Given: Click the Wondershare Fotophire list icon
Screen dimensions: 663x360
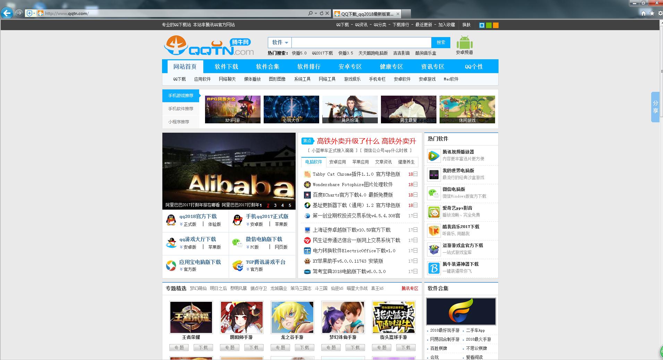Looking at the screenshot, I should pyautogui.click(x=307, y=185).
